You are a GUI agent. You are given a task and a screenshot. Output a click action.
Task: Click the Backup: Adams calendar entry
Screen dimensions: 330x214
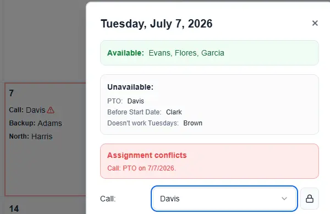click(x=35, y=123)
